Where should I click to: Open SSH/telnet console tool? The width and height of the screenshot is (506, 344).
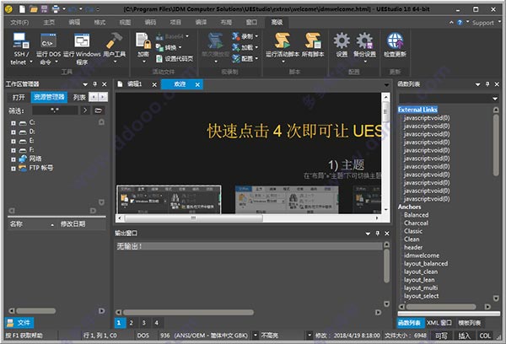21,48
